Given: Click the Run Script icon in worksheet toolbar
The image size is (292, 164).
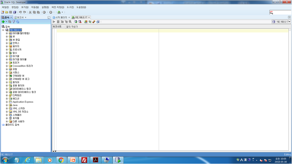Looking at the screenshot, I should (x=58, y=22).
